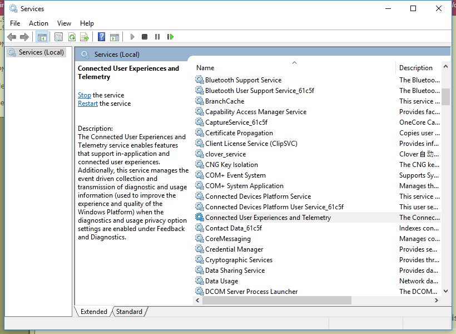
Task: Click the Stop link to stop the service
Action: click(84, 95)
